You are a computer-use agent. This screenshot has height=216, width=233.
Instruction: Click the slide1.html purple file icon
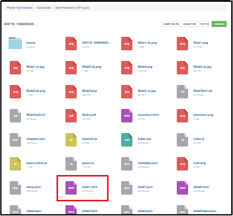click(71, 188)
